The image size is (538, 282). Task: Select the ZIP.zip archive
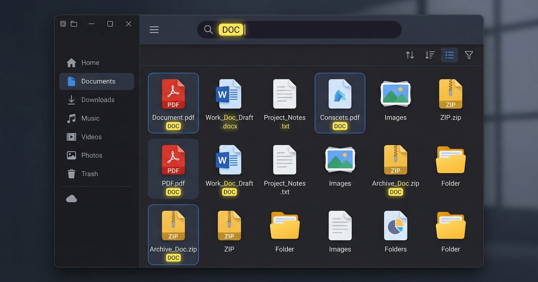(x=451, y=101)
